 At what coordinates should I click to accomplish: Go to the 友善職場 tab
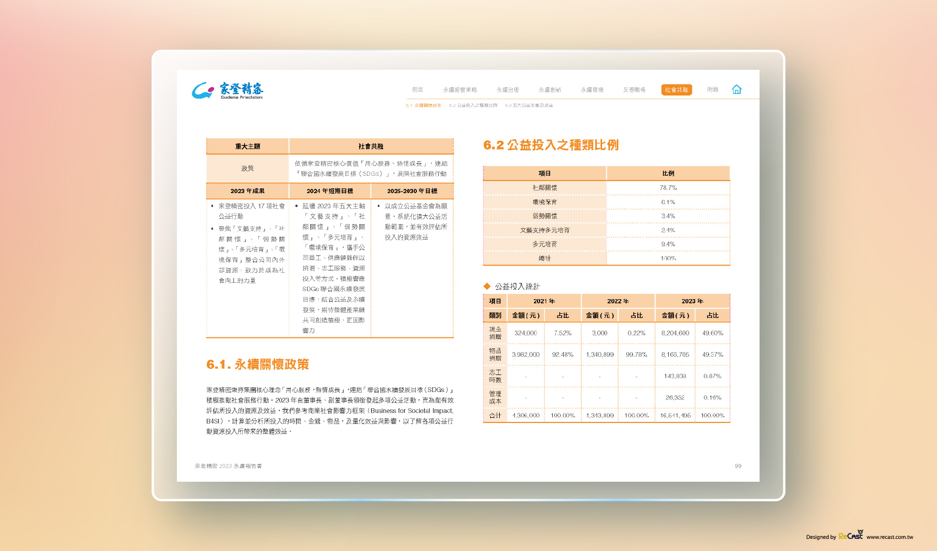tap(634, 90)
